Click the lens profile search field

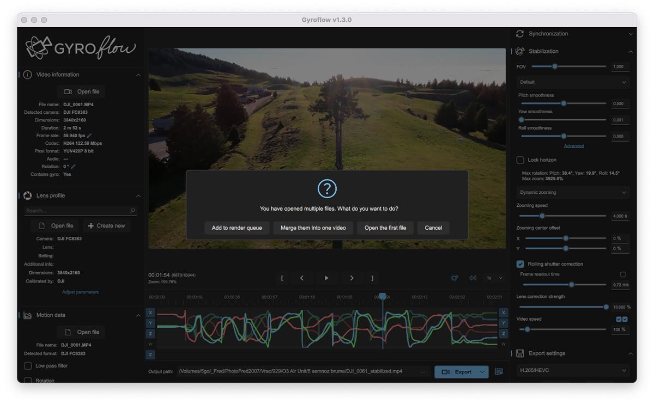[x=80, y=210]
